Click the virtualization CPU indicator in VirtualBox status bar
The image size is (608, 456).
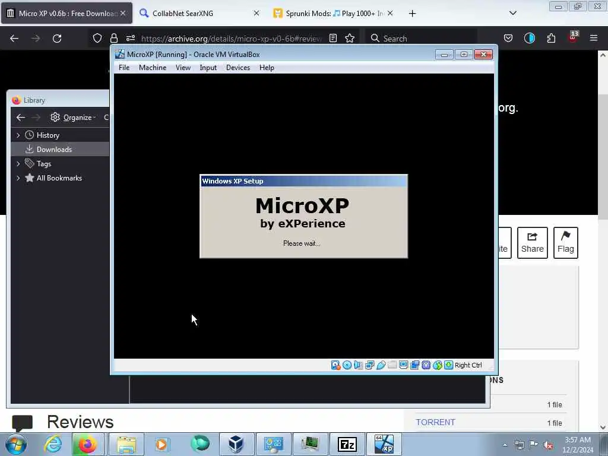[x=426, y=365]
